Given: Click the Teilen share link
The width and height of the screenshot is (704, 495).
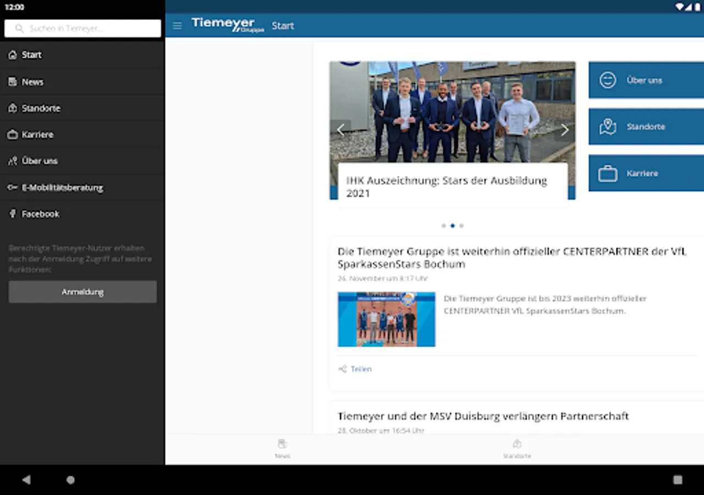Looking at the screenshot, I should pos(355,369).
